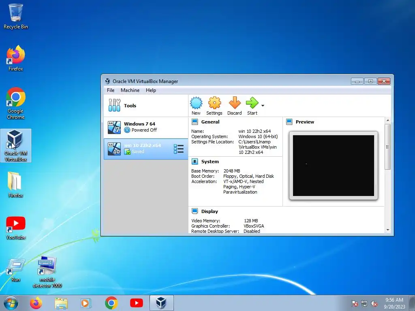The width and height of the screenshot is (415, 311).
Task: Click the taskbar clock showing 9:56 AM
Action: pyautogui.click(x=394, y=303)
